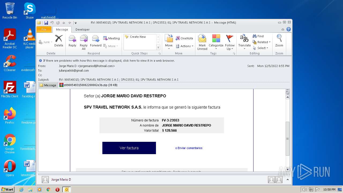343x193 pixels.
Task: Click sender address jorgemariod@hotmail.com
Action: point(96,66)
